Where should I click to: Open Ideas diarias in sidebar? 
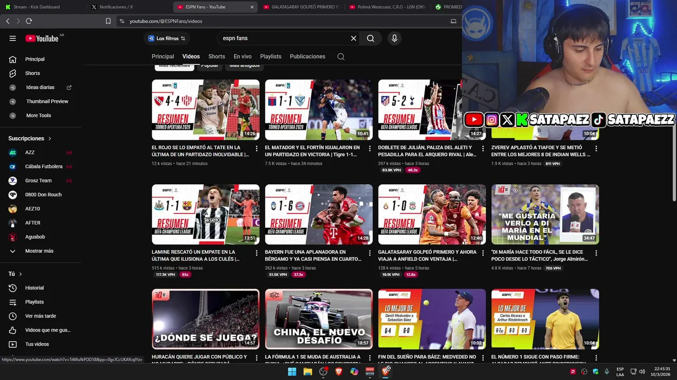41,87
